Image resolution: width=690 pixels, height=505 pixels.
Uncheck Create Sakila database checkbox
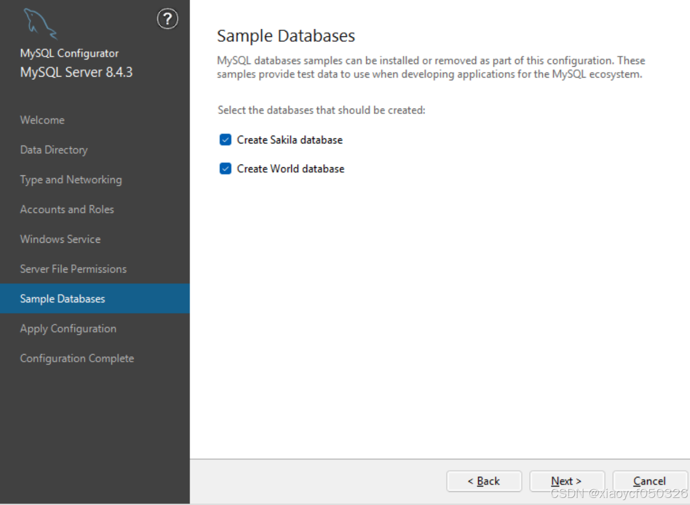(x=225, y=140)
